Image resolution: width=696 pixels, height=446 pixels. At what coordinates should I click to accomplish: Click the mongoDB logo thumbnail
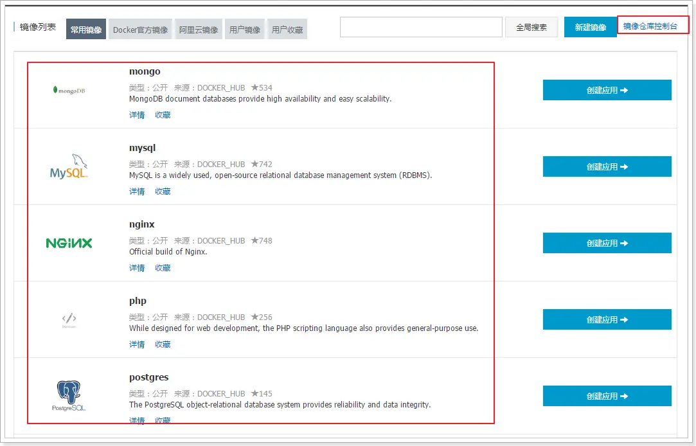tap(69, 90)
